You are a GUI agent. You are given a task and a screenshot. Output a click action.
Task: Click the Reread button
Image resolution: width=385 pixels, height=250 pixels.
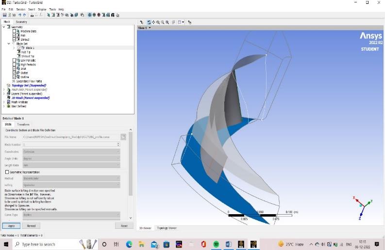[31, 226]
